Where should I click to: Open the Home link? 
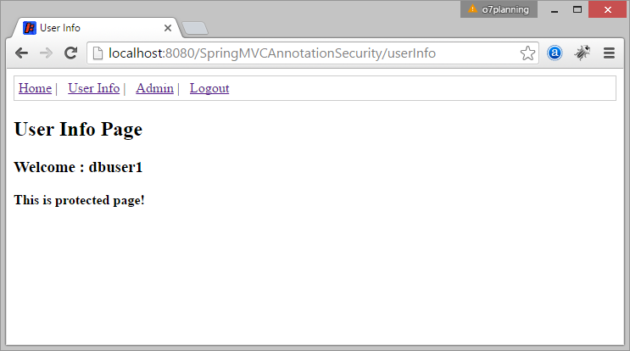[35, 88]
